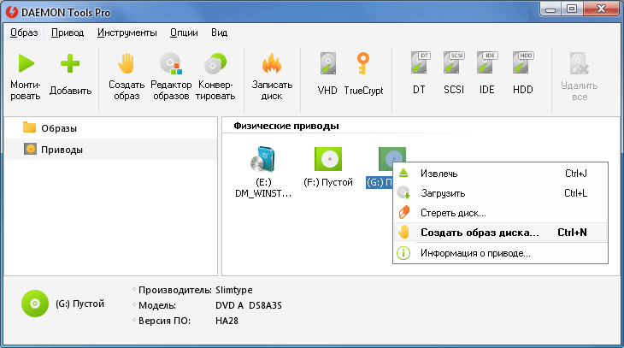
Task: Click the Добавить green plus icon
Action: tap(70, 65)
